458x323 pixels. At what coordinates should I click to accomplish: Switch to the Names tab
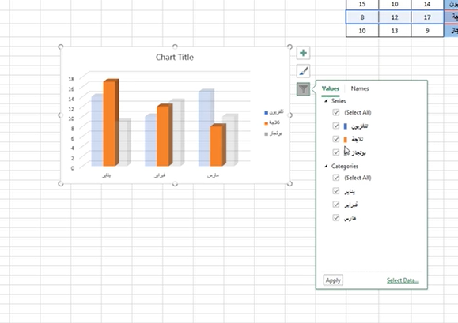coord(360,88)
